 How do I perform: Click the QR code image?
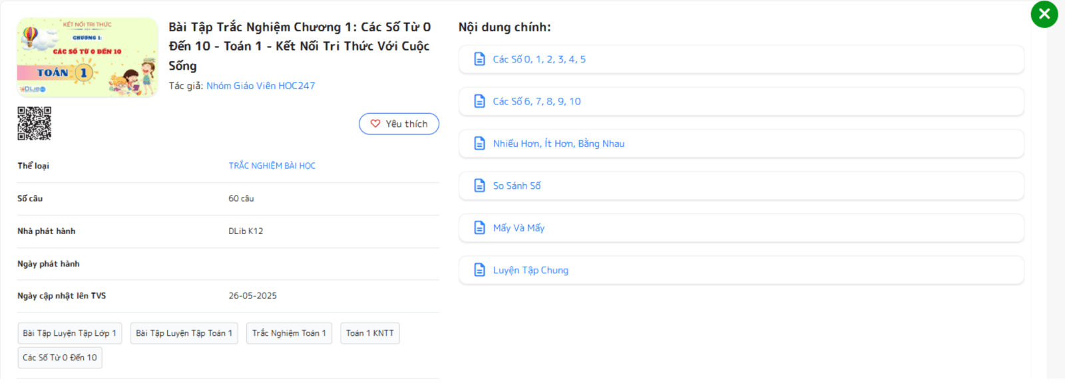34,124
